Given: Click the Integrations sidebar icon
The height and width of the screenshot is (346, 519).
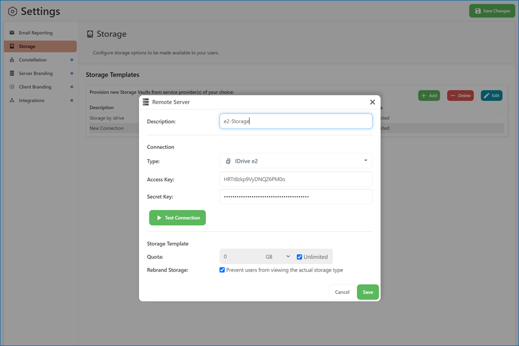Looking at the screenshot, I should tap(12, 100).
